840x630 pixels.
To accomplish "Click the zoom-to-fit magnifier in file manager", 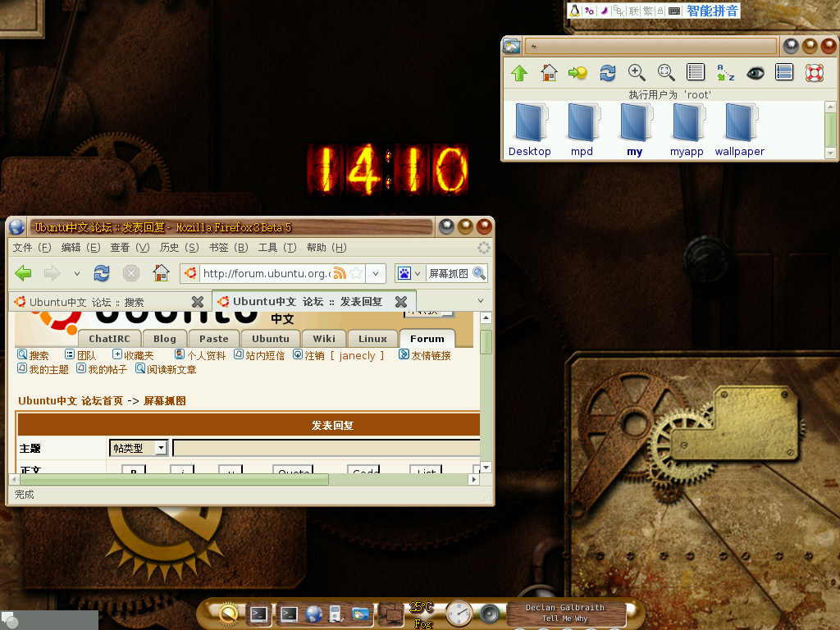I will (x=666, y=72).
